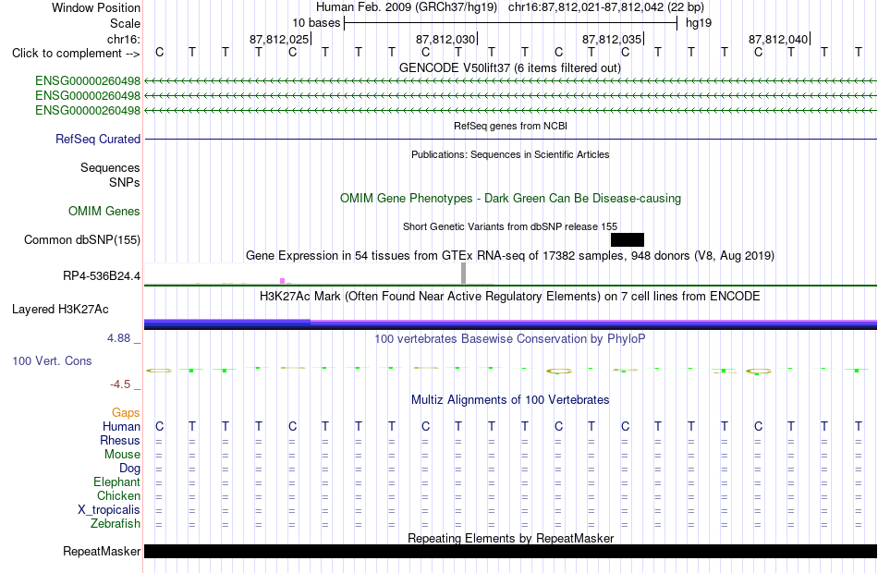The width and height of the screenshot is (878, 573).
Task: Click the blue RefSeq Curated gene line
Action: (x=510, y=139)
